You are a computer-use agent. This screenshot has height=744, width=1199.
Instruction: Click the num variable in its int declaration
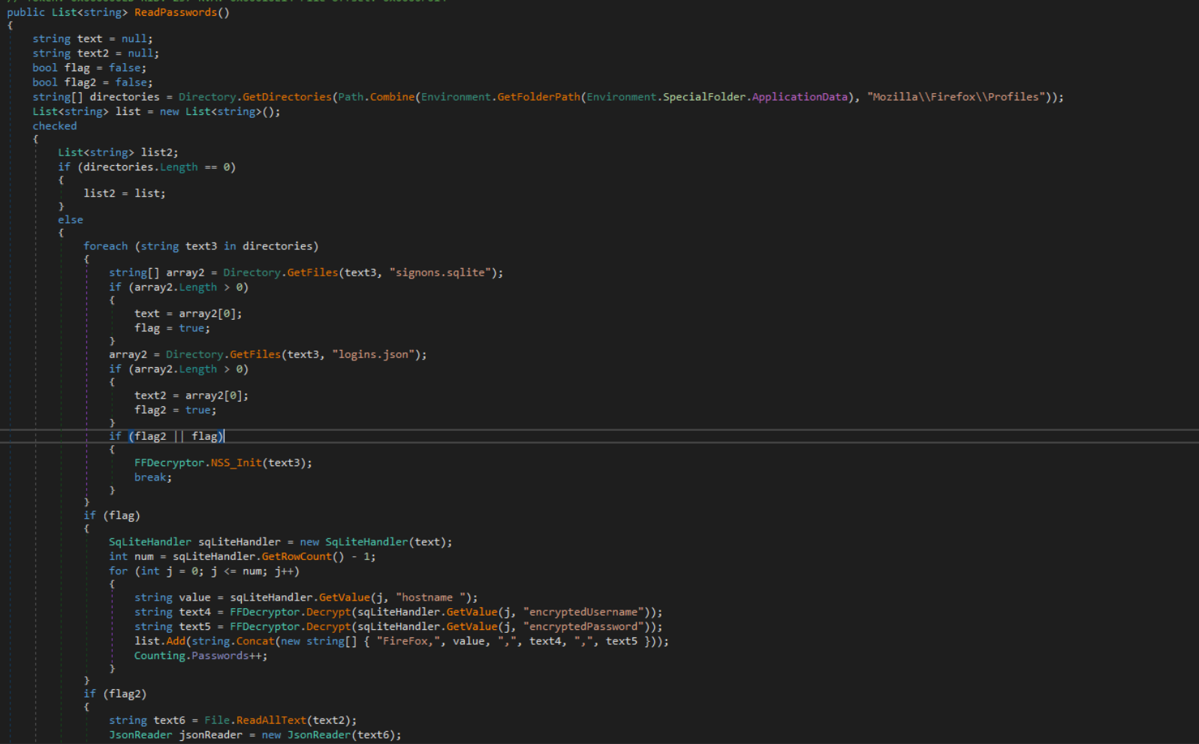click(144, 556)
